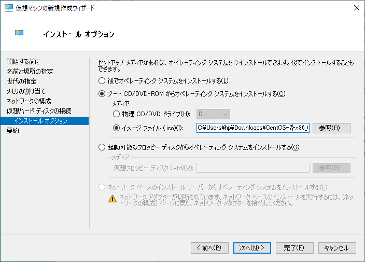Click the ISO image path field
365x262 pixels.
[x=253, y=128]
